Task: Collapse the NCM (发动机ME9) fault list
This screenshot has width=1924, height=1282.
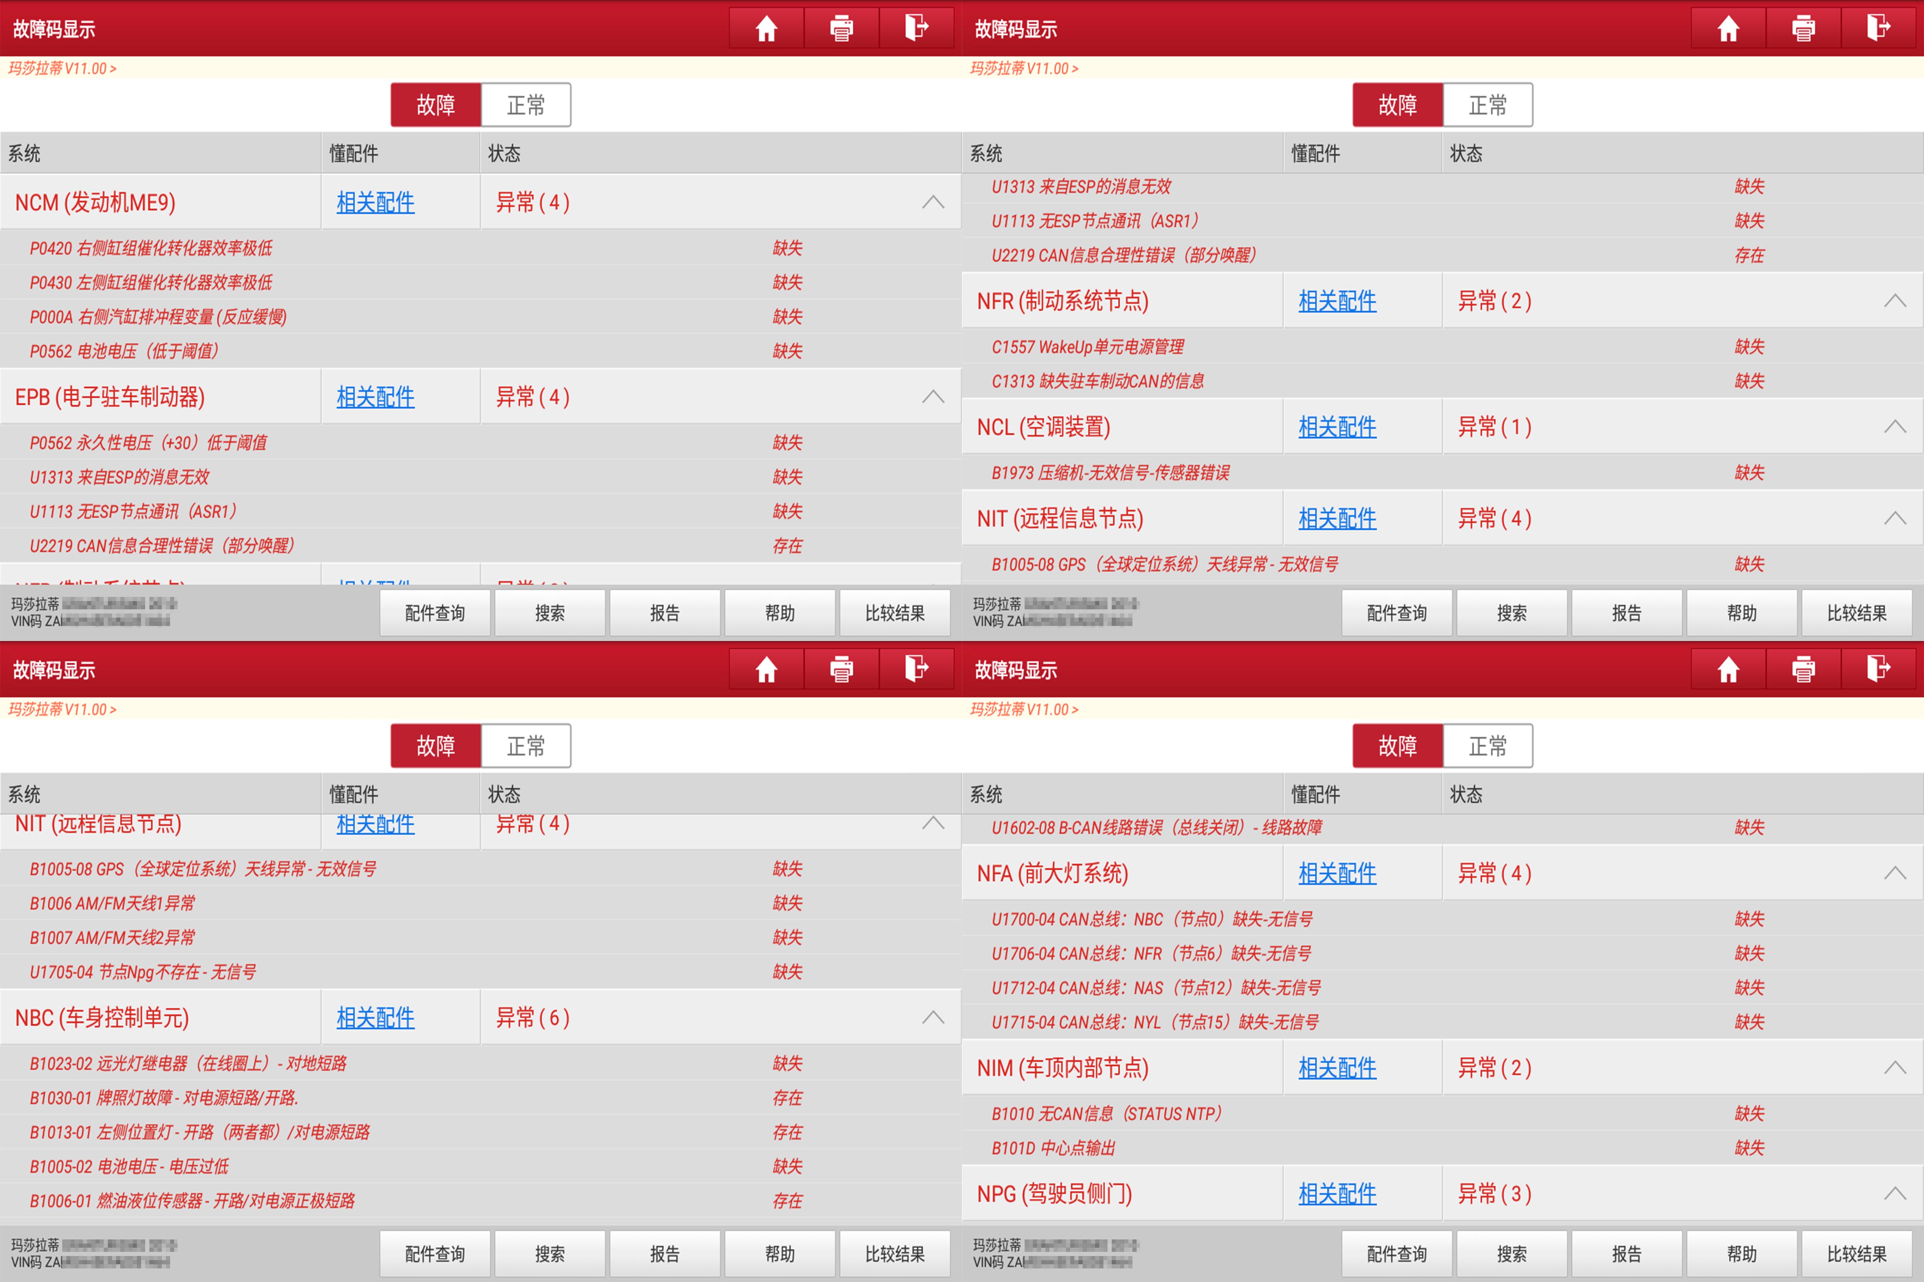Action: click(933, 202)
